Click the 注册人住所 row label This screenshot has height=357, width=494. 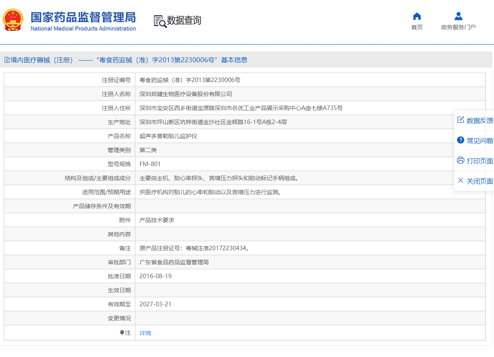[116, 108]
